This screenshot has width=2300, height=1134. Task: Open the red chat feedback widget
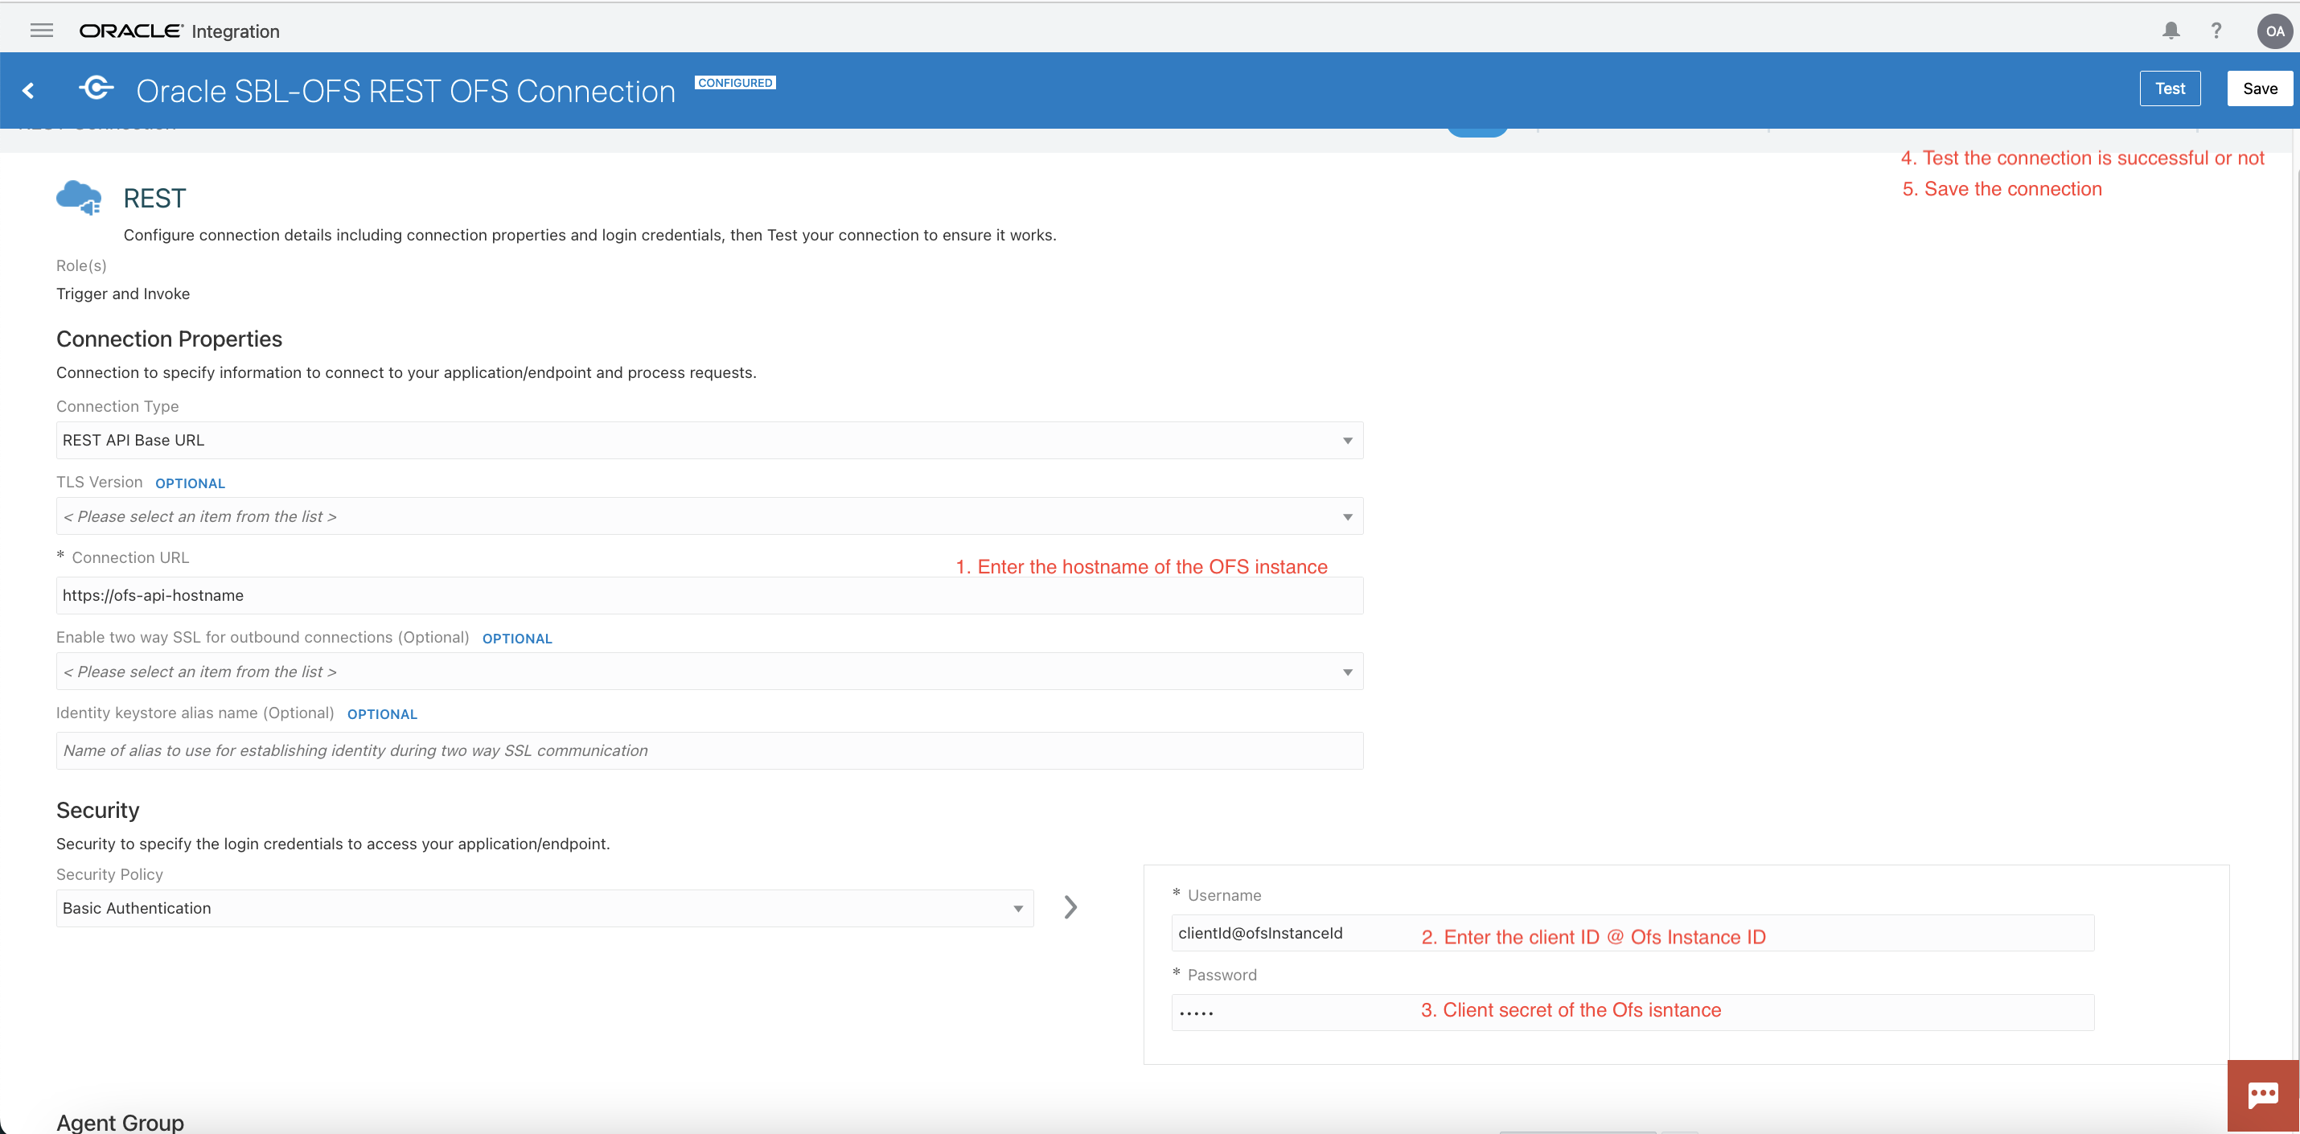(2262, 1095)
